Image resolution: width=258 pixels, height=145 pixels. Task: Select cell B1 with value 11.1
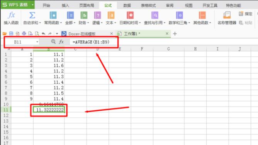click(x=49, y=54)
